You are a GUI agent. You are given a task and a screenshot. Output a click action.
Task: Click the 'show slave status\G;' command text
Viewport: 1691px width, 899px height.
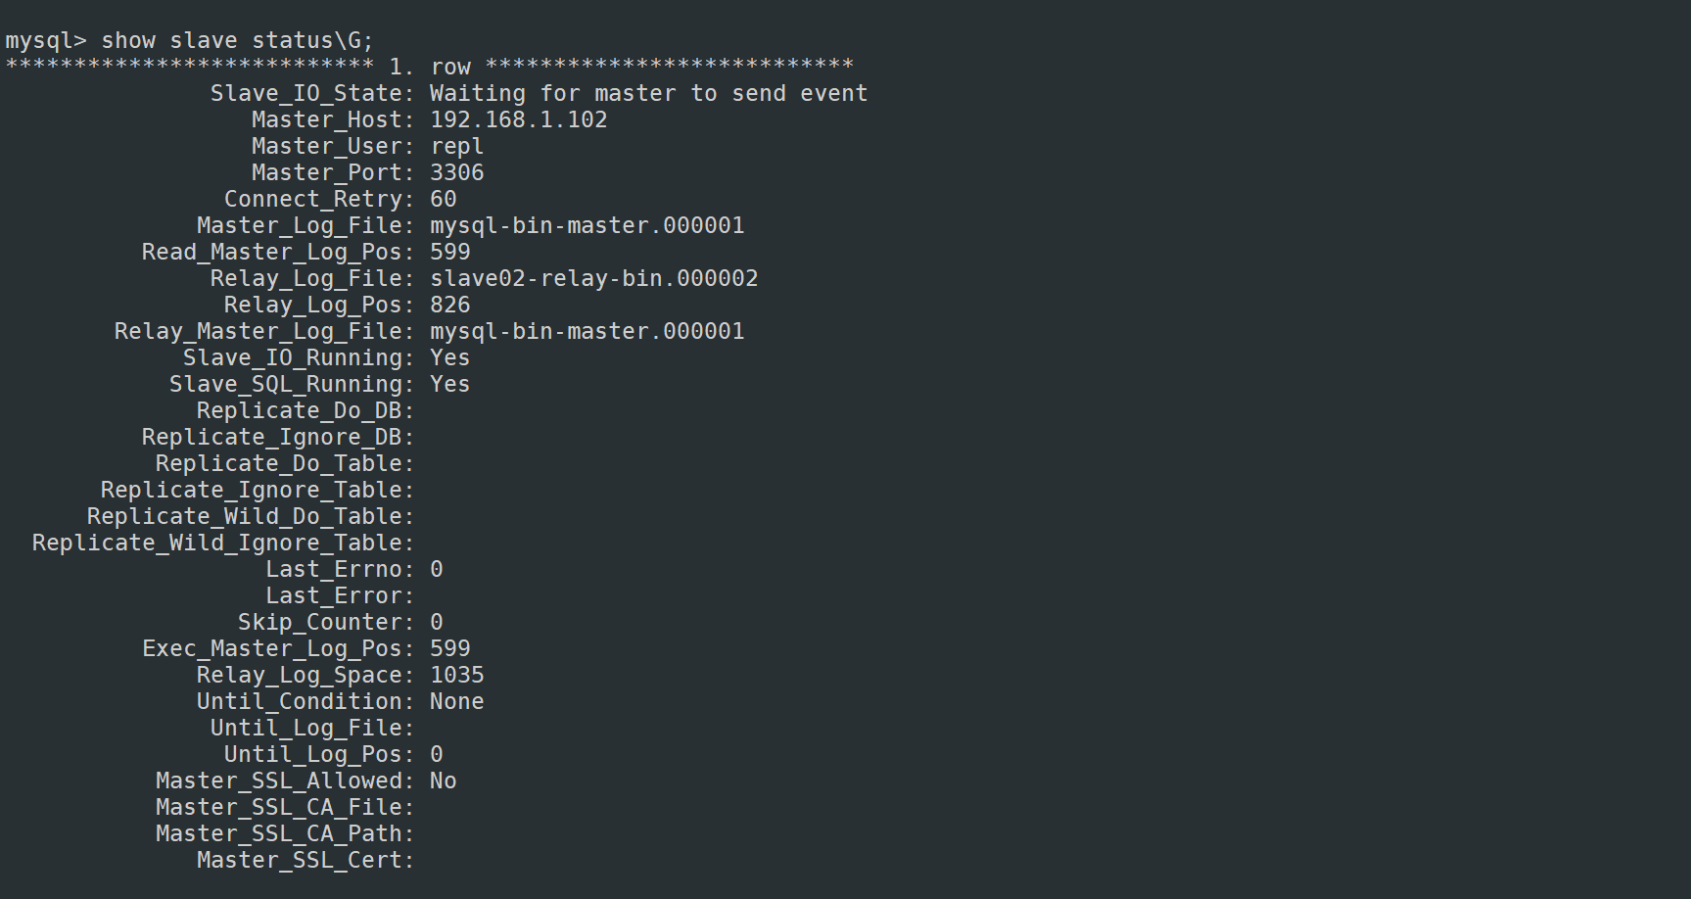tap(237, 41)
